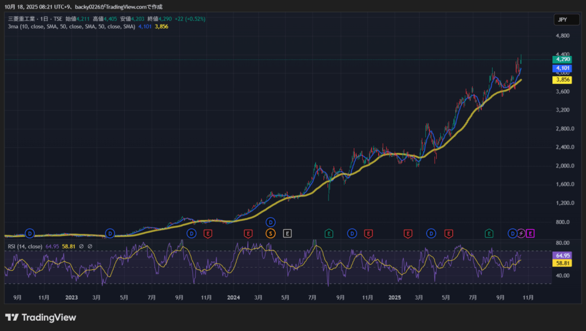Select the leftmost blue D dividend marker
This screenshot has height=331, width=586.
30,233
